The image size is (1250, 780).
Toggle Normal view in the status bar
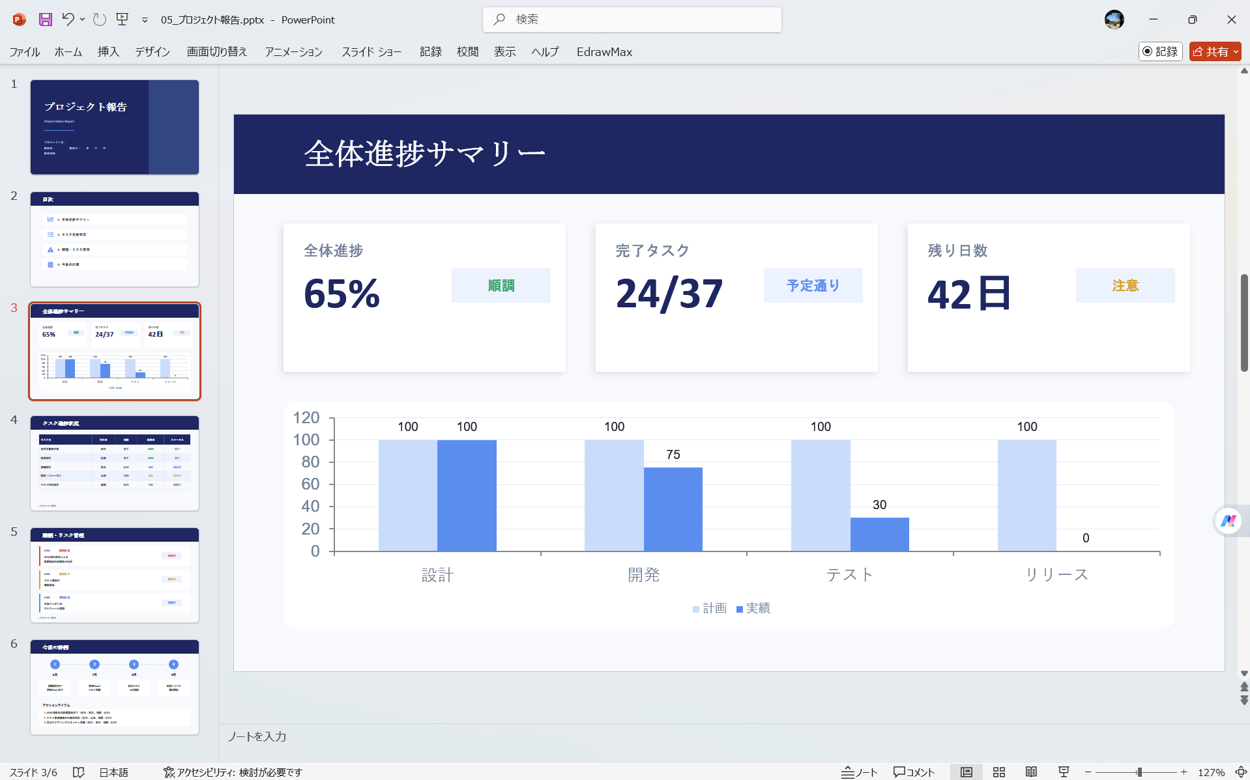click(966, 772)
